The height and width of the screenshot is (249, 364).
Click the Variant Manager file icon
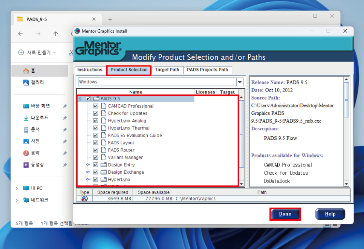click(x=104, y=157)
